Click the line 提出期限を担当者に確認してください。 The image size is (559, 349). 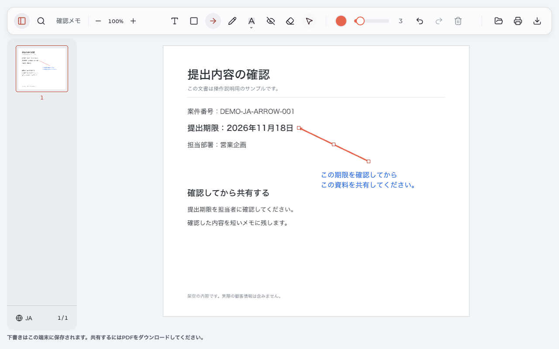241,209
